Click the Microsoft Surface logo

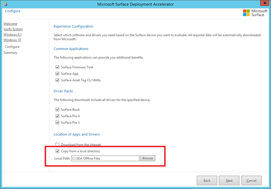(x=255, y=13)
